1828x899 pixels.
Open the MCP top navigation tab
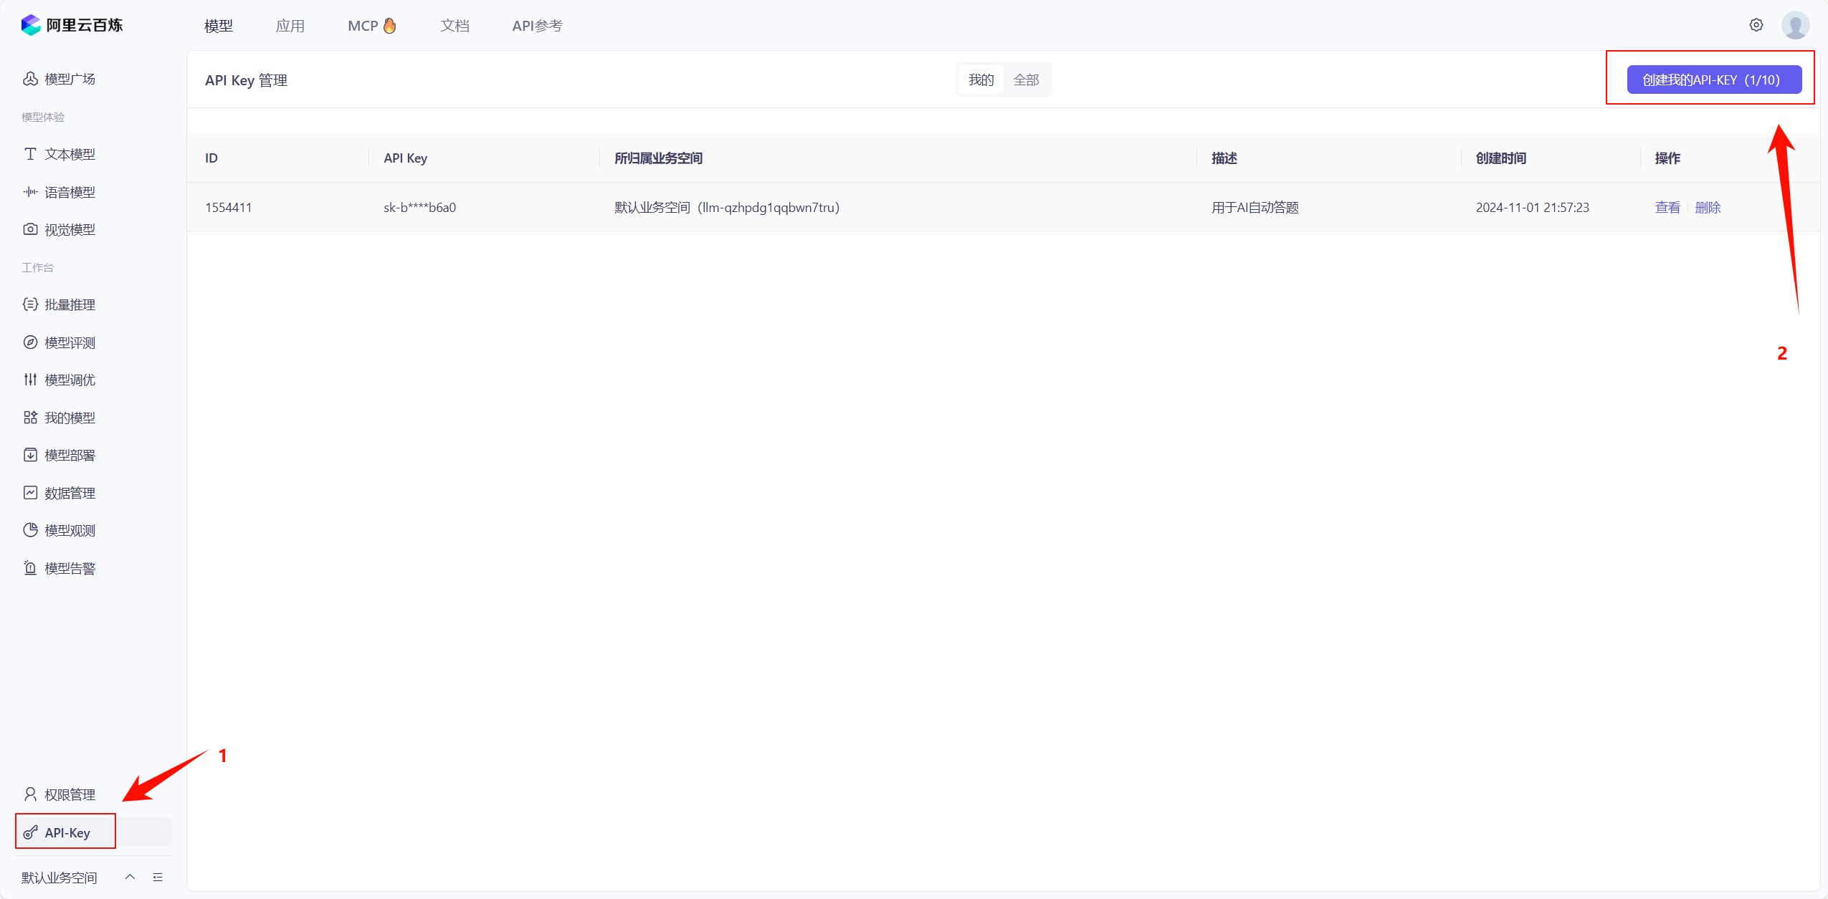point(371,26)
